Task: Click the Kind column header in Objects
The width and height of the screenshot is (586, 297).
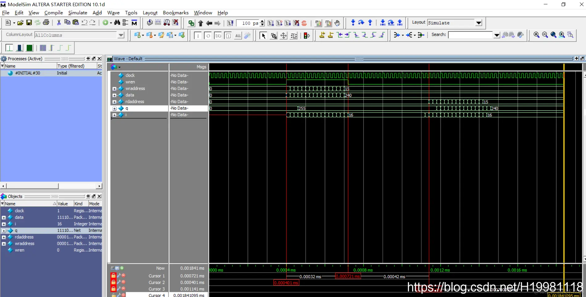Action: coord(81,204)
